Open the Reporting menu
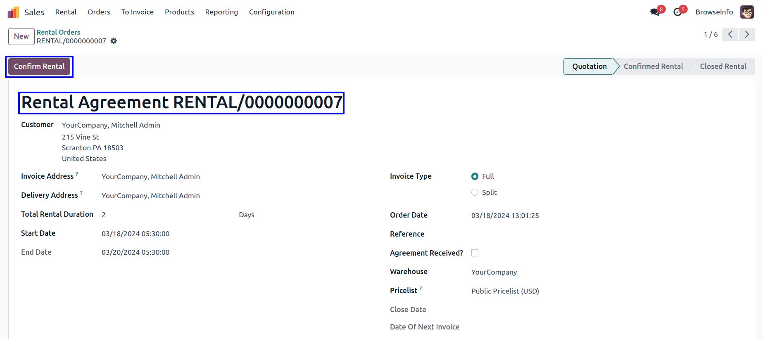 221,12
